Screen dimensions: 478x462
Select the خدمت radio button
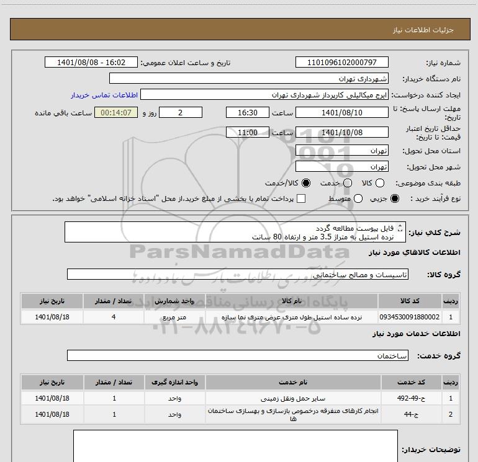[348, 183]
